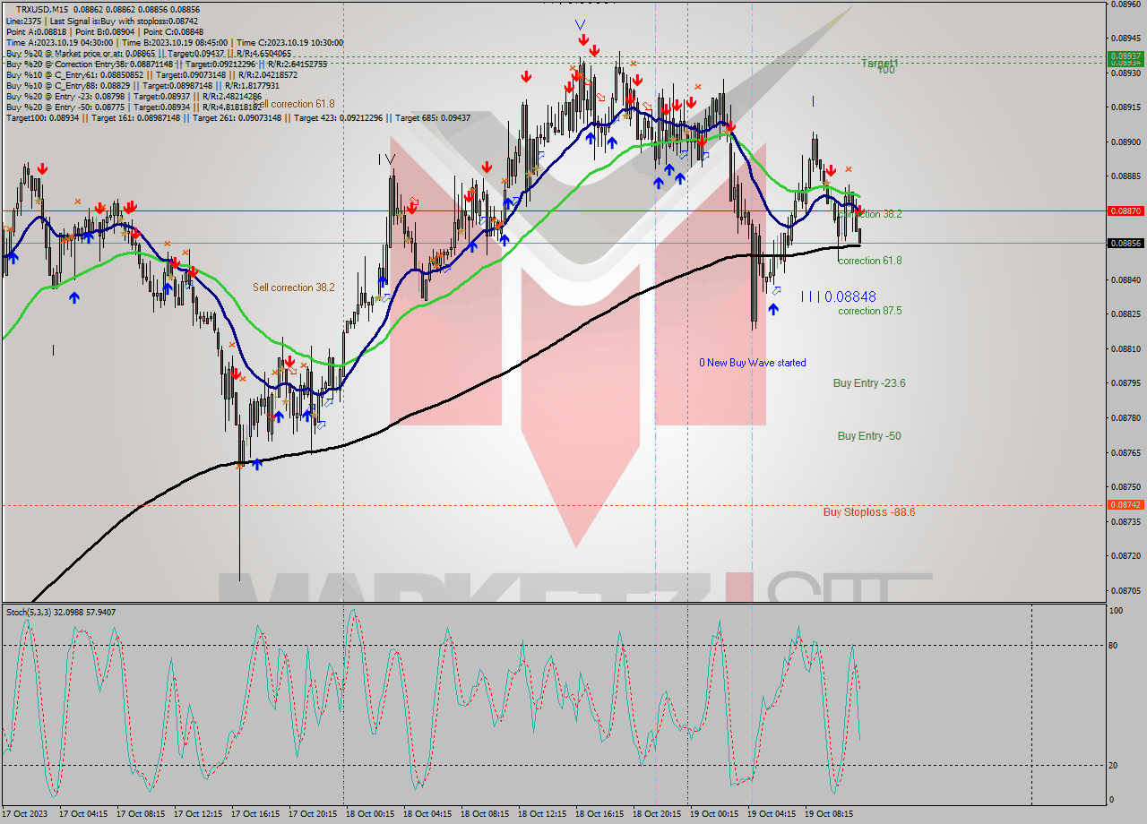
Task: Click the green 'correction 38.2' label
Action: pyautogui.click(x=869, y=214)
